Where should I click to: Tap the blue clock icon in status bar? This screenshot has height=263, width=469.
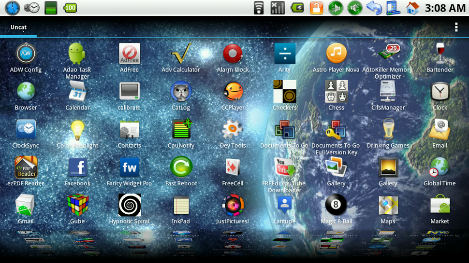13,8
